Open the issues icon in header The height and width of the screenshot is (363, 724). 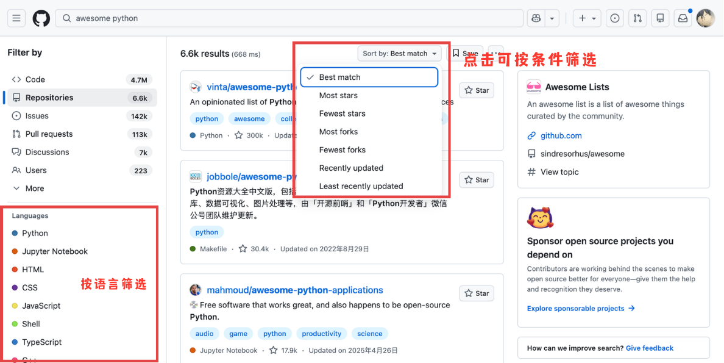click(x=614, y=18)
